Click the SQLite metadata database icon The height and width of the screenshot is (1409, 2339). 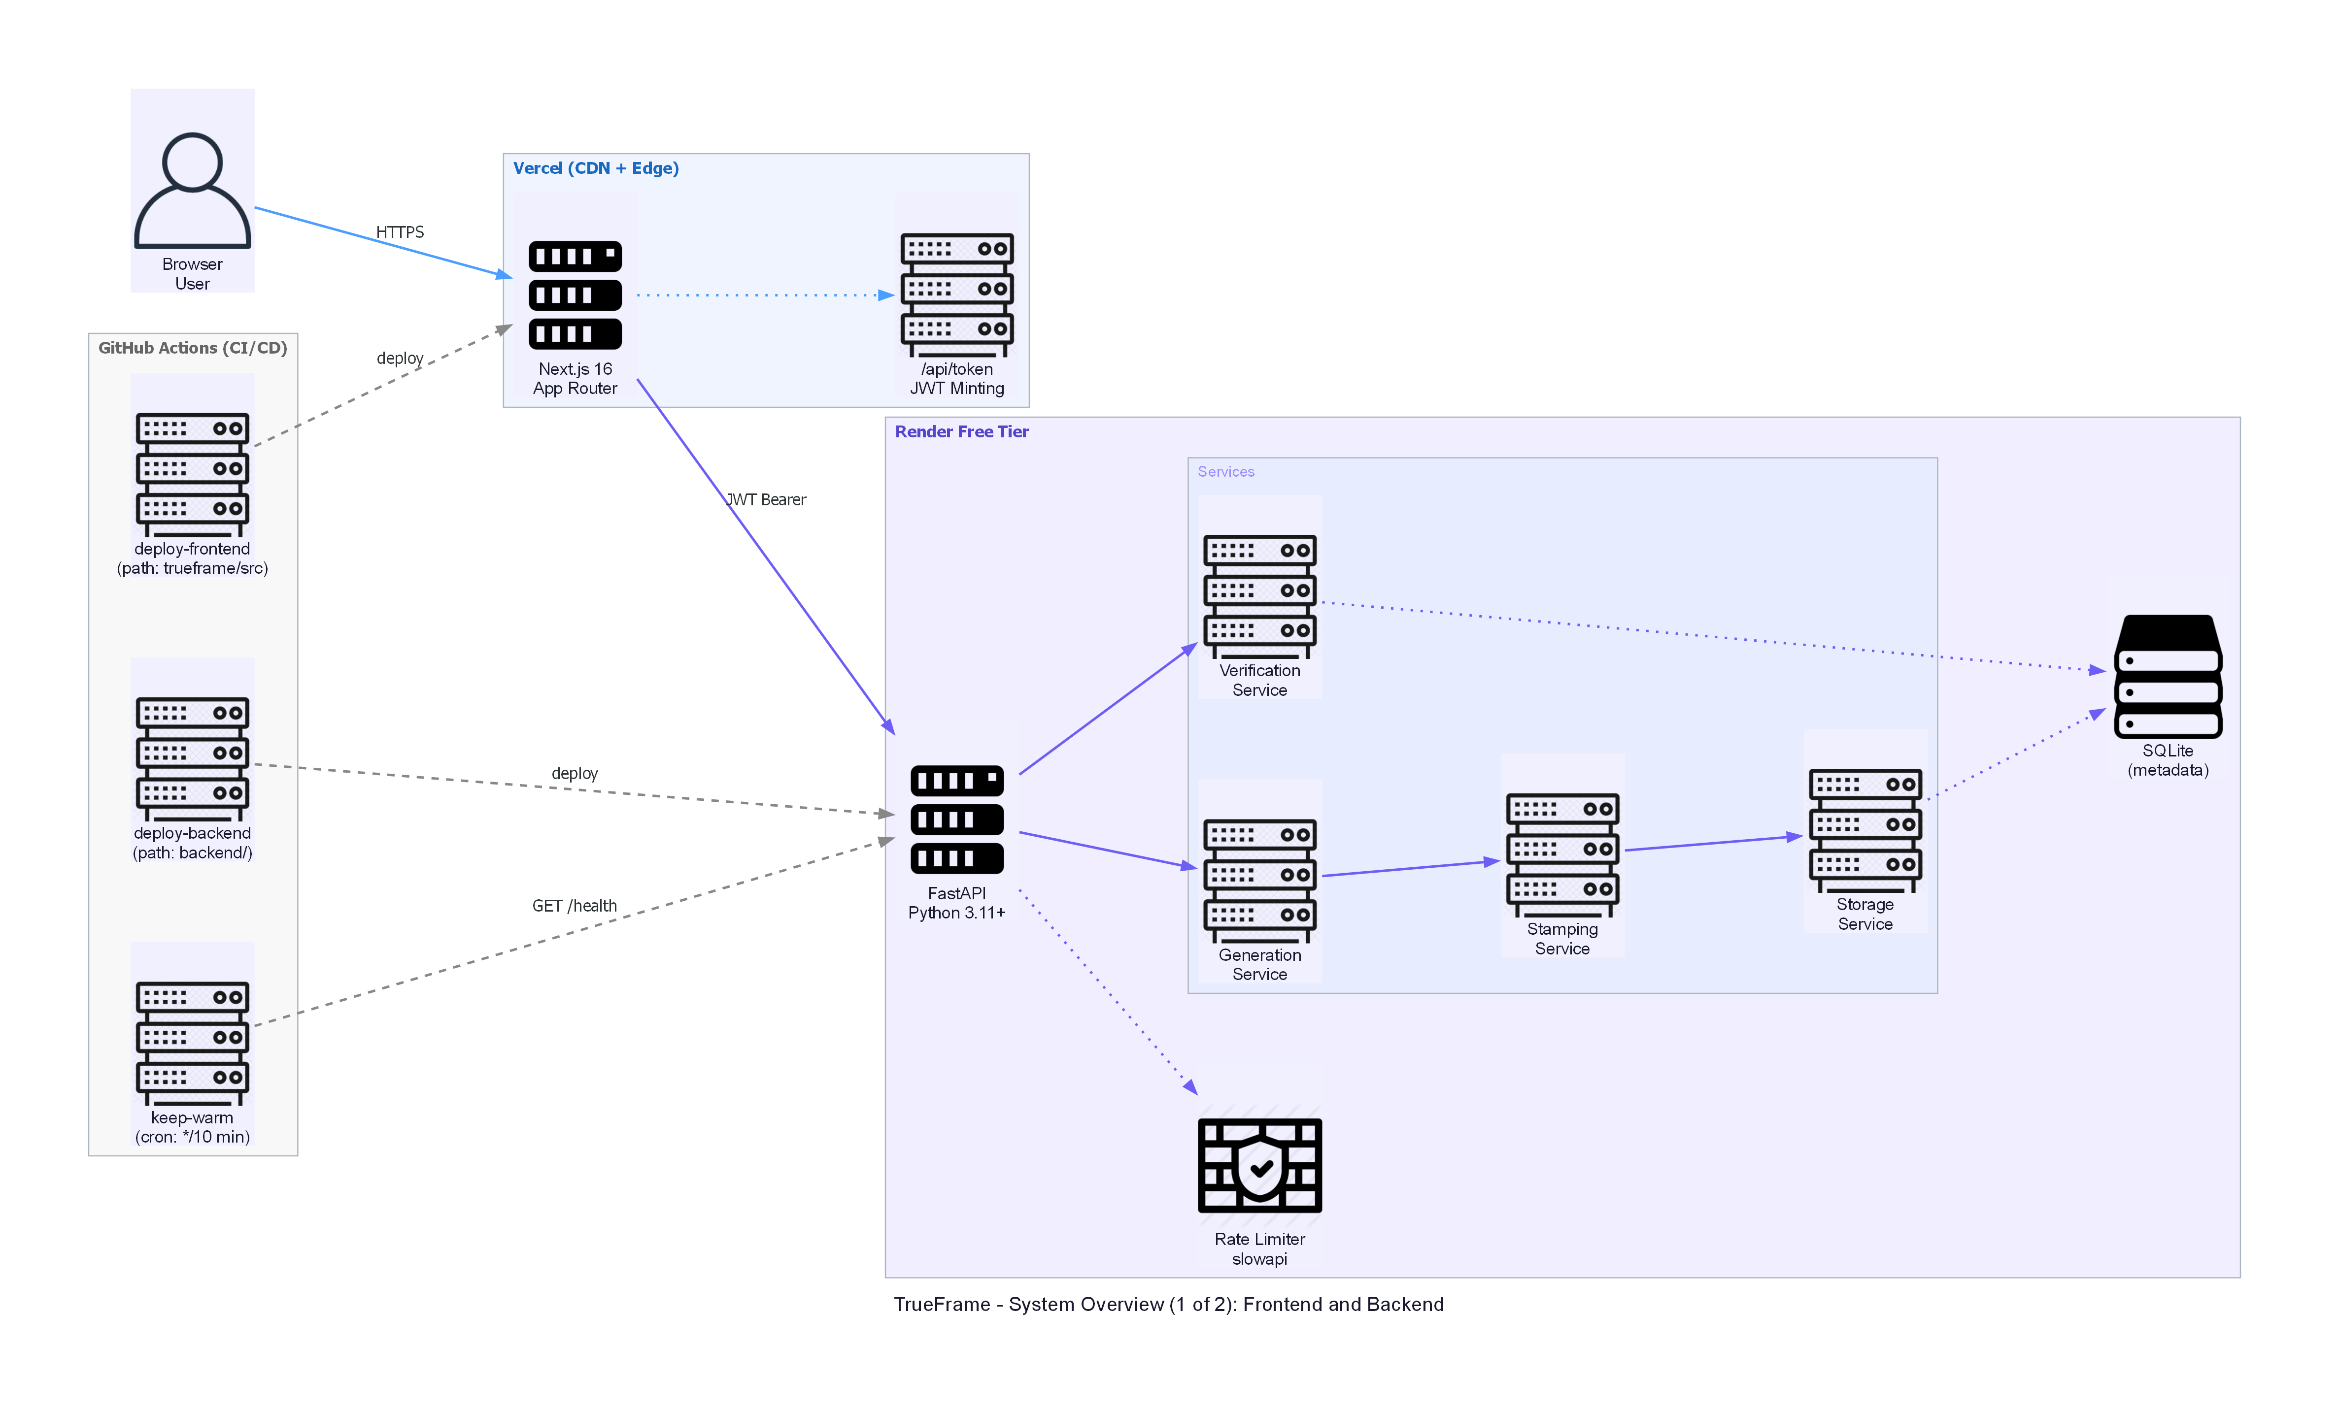2168,677
